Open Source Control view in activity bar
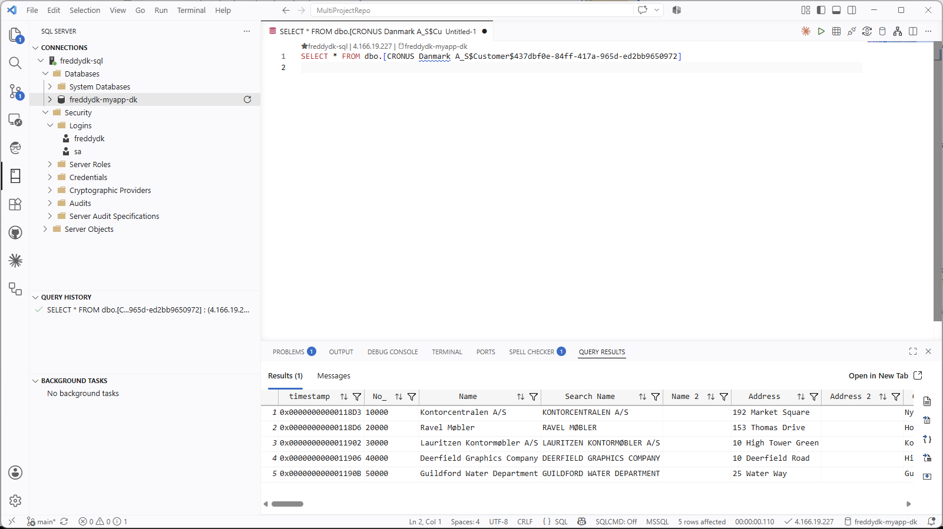943x529 pixels. [x=15, y=91]
